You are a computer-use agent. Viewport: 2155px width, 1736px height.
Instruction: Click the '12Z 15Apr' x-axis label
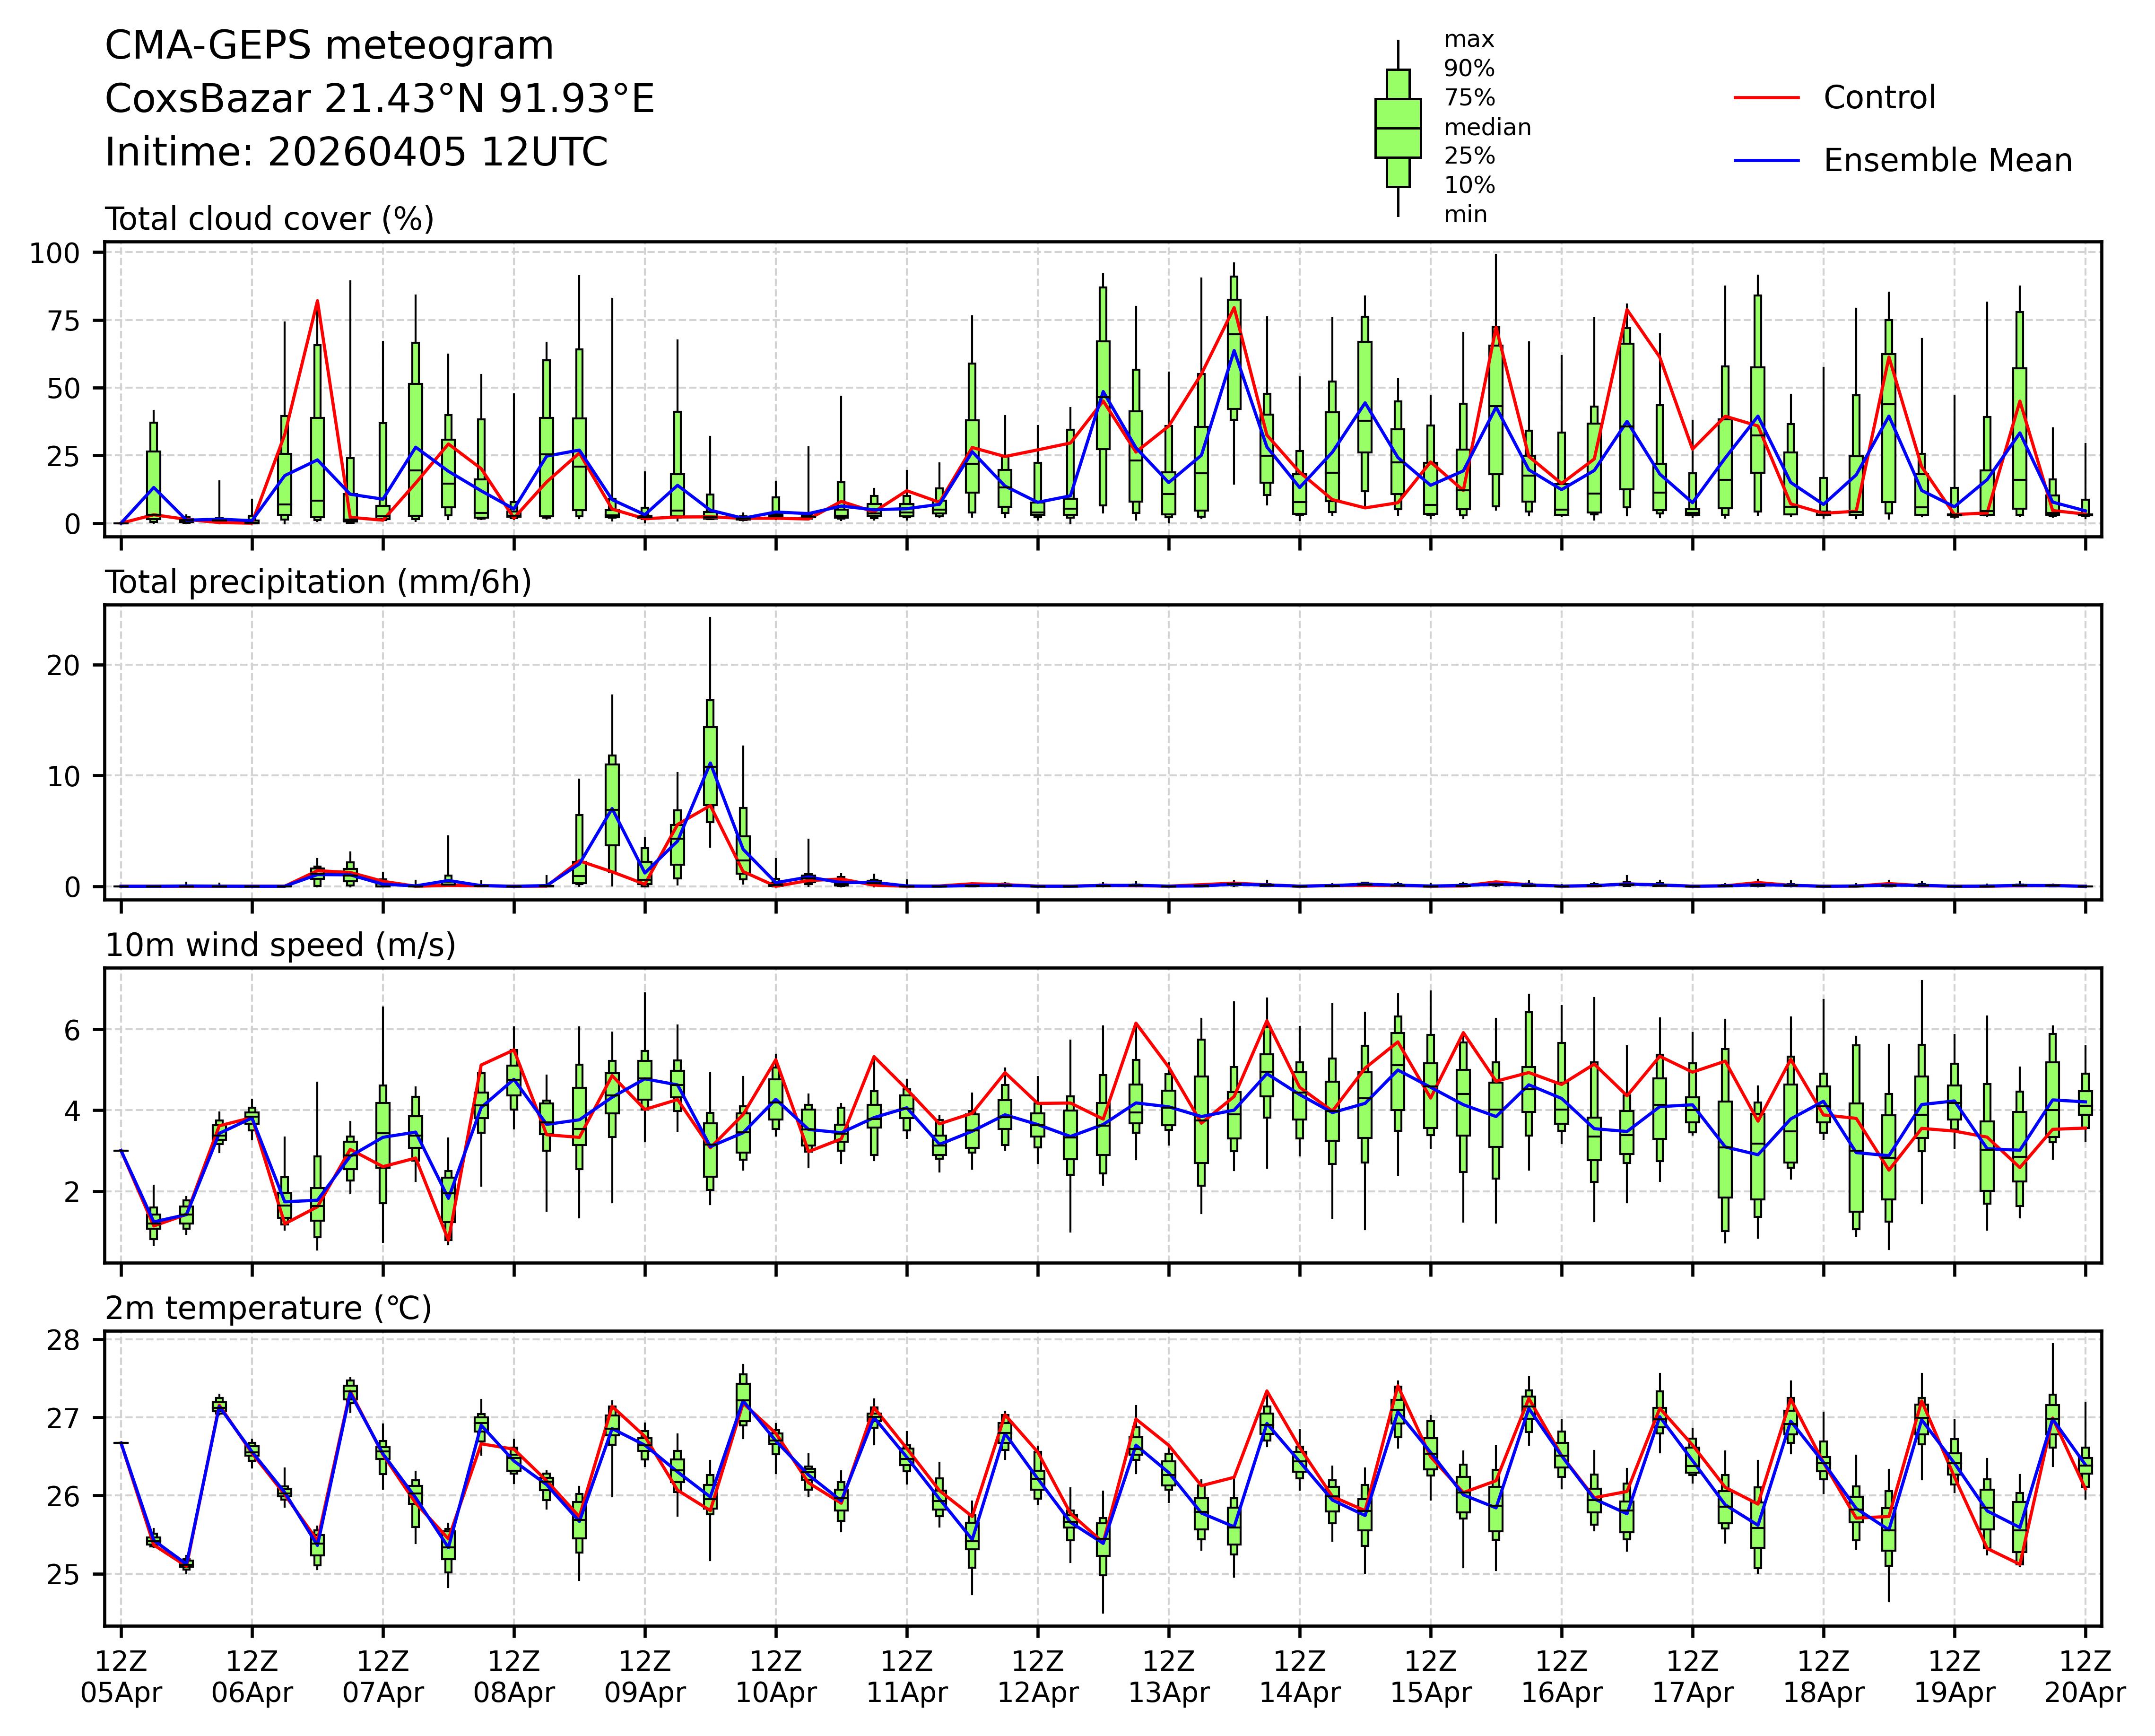(x=1430, y=1677)
